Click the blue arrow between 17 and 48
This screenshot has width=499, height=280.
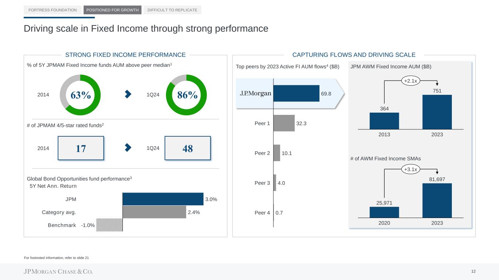click(x=128, y=147)
